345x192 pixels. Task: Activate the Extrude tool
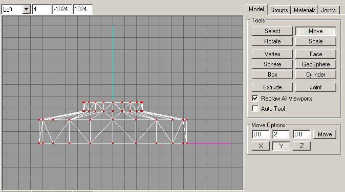[x=272, y=87]
